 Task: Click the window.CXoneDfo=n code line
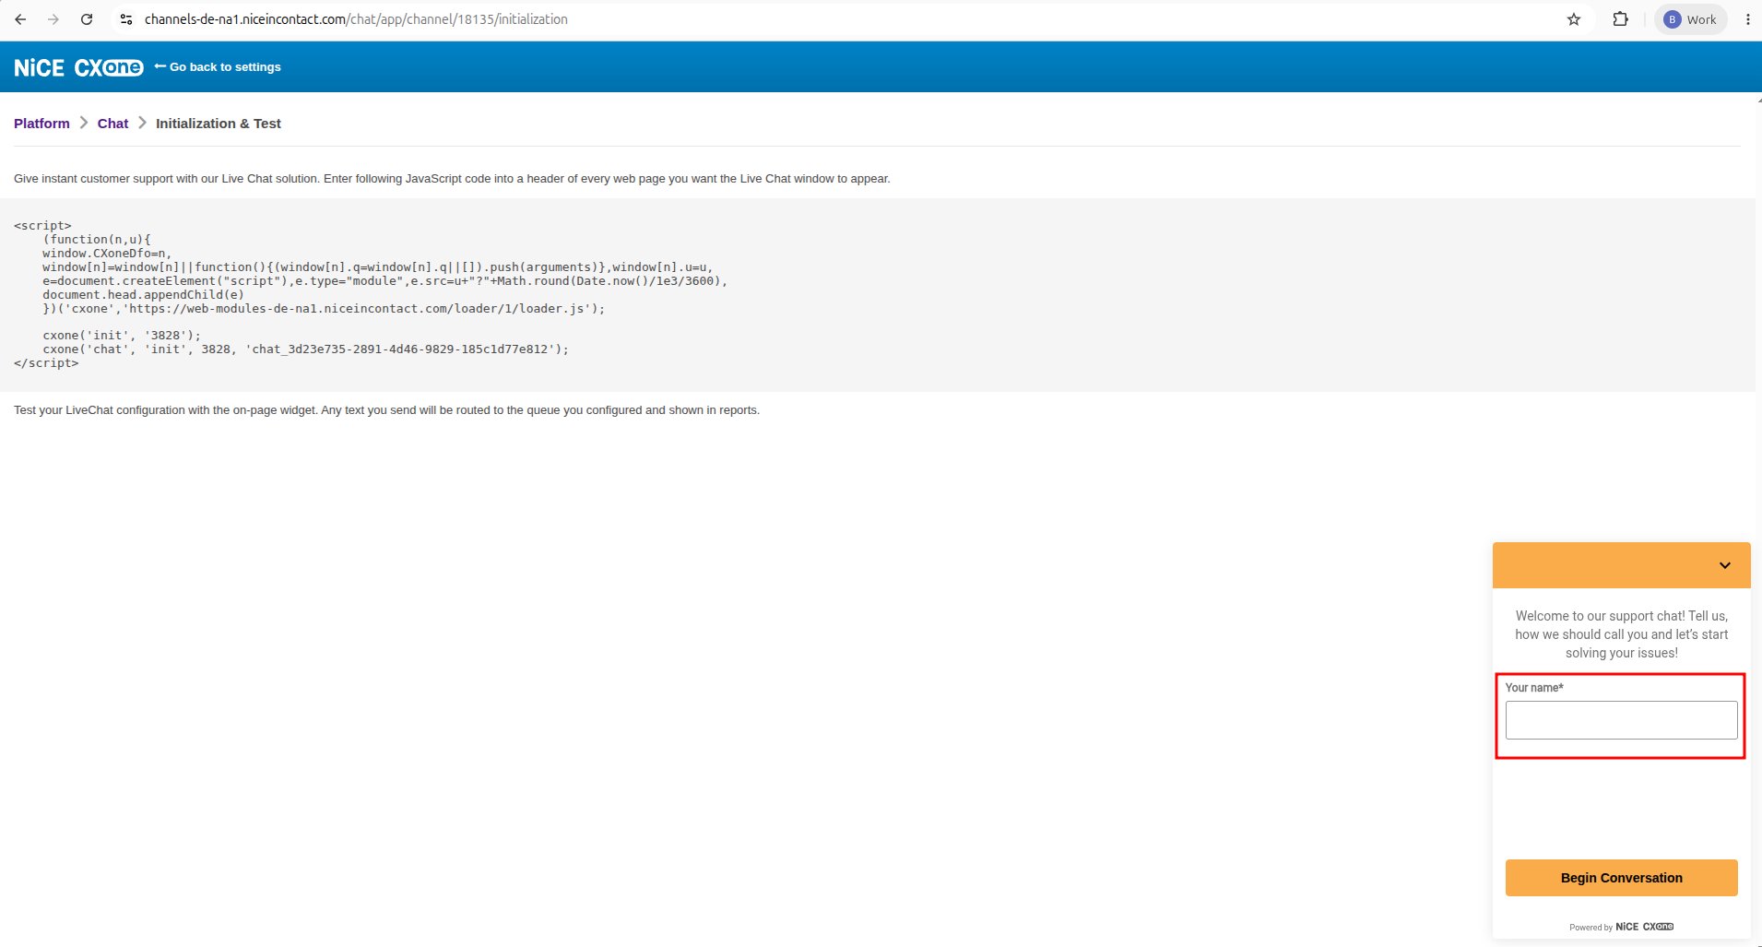107,254
